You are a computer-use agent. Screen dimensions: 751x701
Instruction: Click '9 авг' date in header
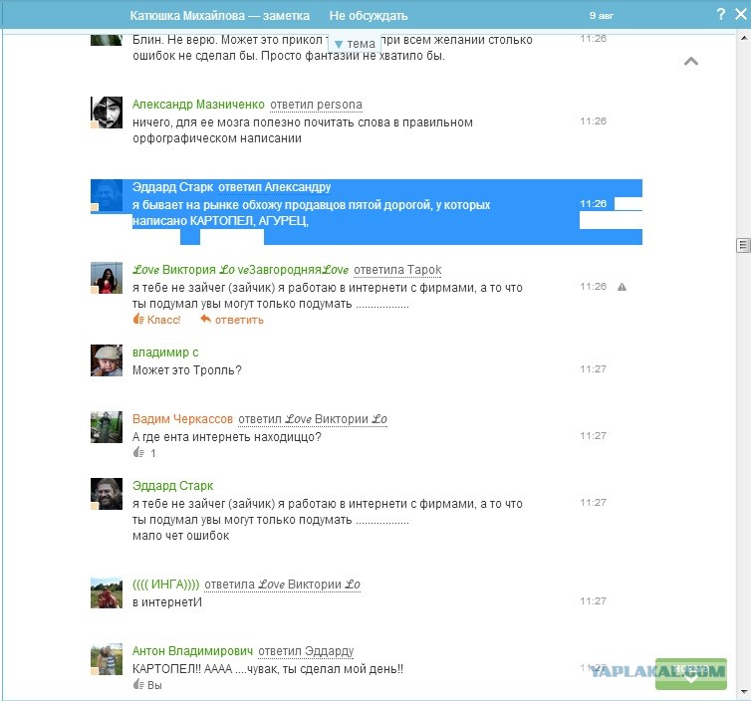[x=601, y=16]
